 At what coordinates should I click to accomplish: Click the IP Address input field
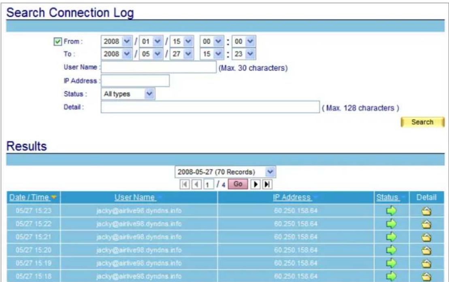(x=135, y=81)
